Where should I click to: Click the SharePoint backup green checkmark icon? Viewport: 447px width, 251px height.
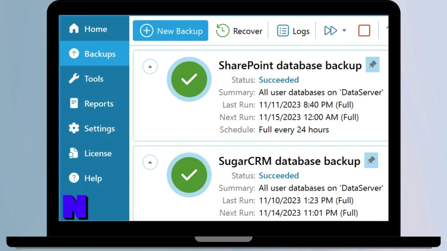(189, 79)
